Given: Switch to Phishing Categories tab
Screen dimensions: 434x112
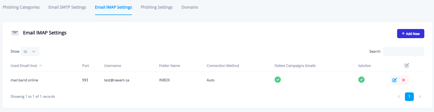Looking at the screenshot, I should [x=21, y=7].
